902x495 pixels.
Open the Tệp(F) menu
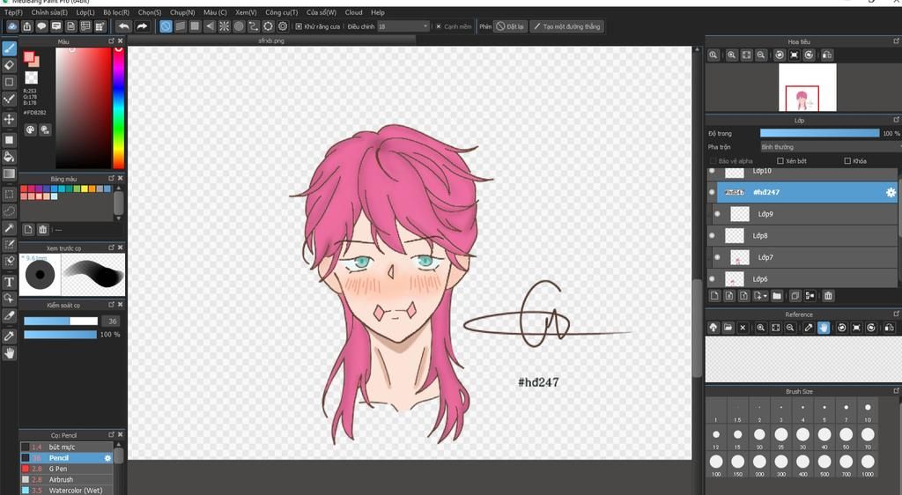click(x=14, y=12)
